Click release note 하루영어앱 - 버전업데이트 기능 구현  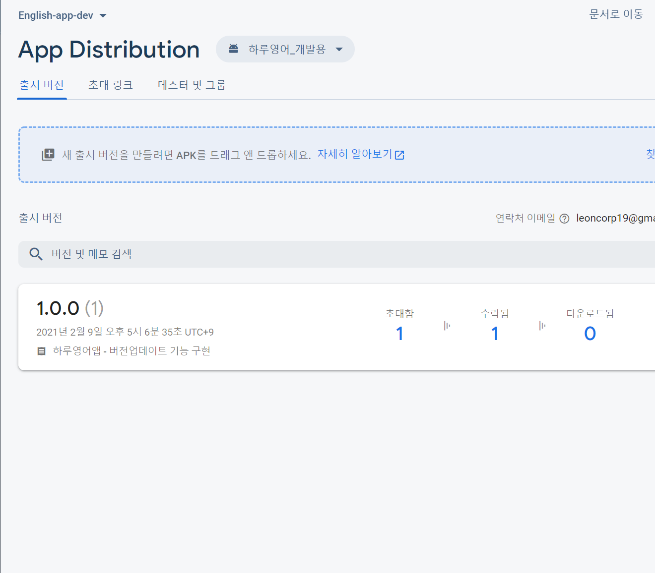click(132, 351)
